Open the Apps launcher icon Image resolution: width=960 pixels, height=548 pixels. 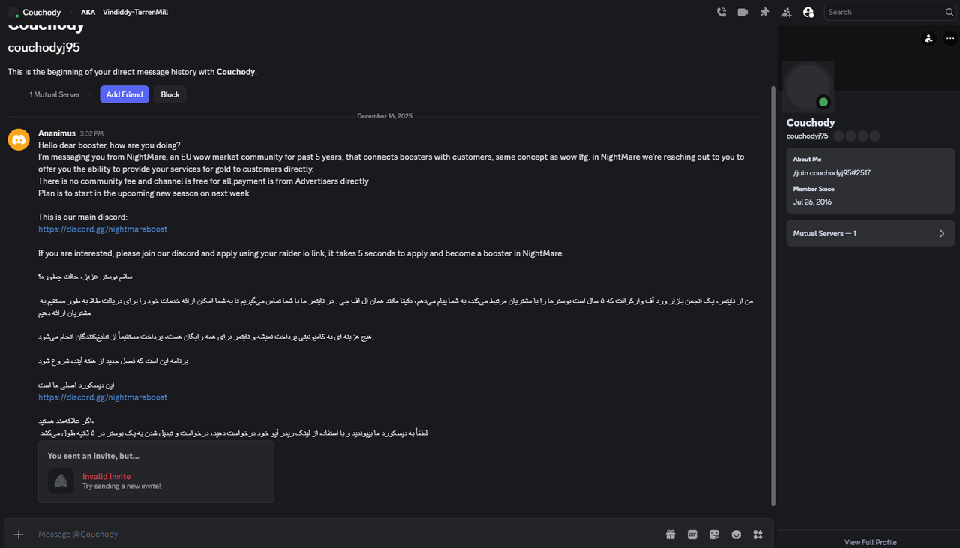point(758,535)
